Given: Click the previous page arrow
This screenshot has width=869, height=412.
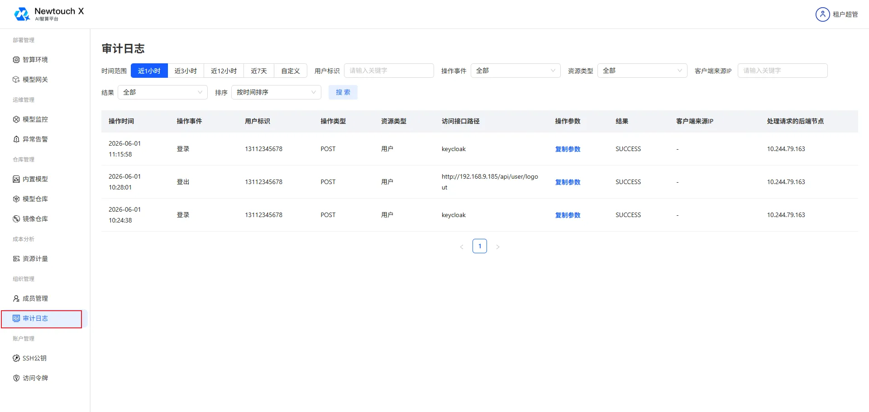Looking at the screenshot, I should pyautogui.click(x=462, y=246).
